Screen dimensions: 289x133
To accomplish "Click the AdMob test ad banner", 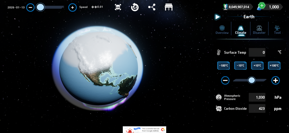I will tap(144, 130).
